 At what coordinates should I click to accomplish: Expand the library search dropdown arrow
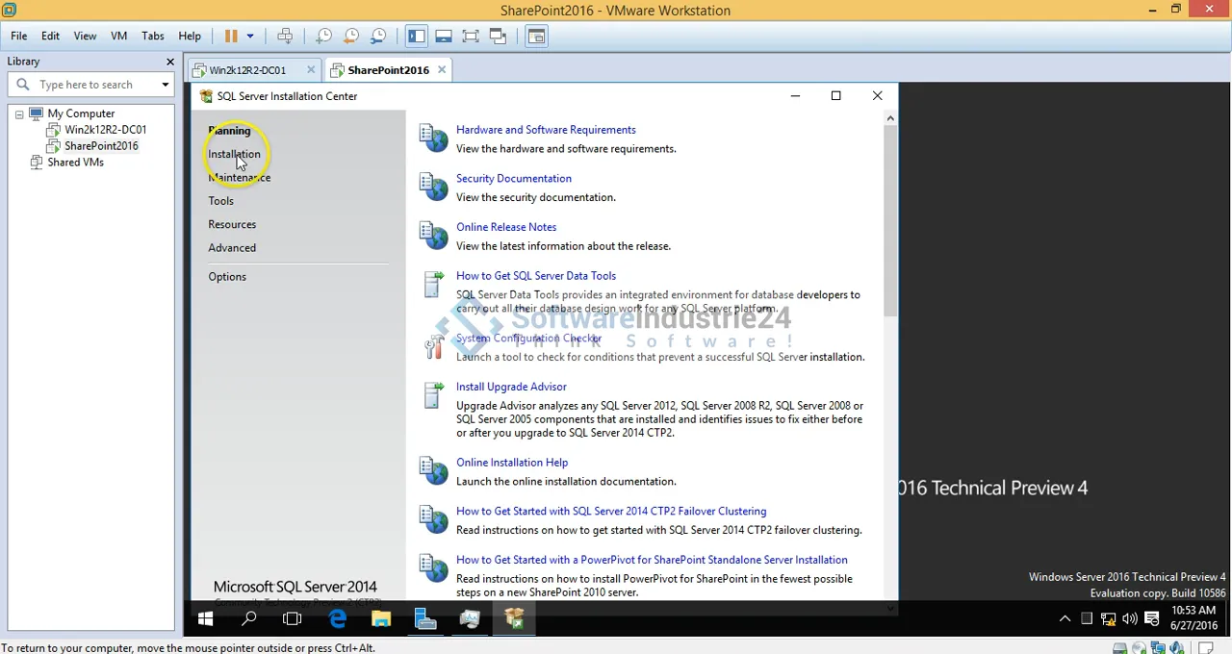[x=165, y=85]
